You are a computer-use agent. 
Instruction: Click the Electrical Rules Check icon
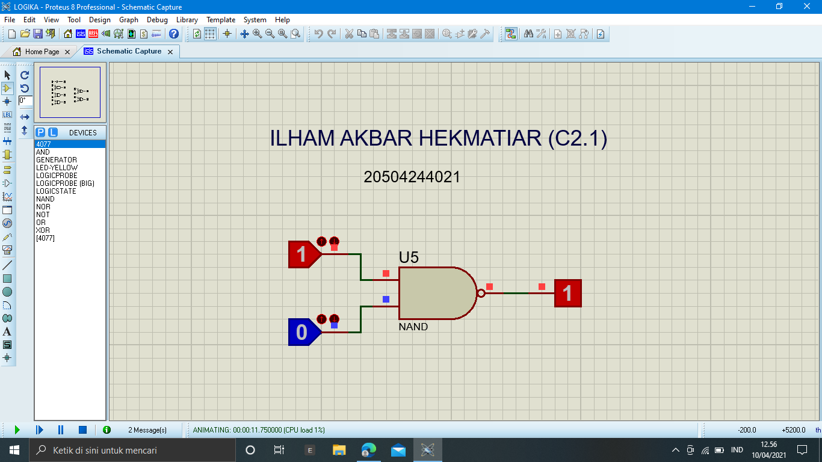click(601, 34)
